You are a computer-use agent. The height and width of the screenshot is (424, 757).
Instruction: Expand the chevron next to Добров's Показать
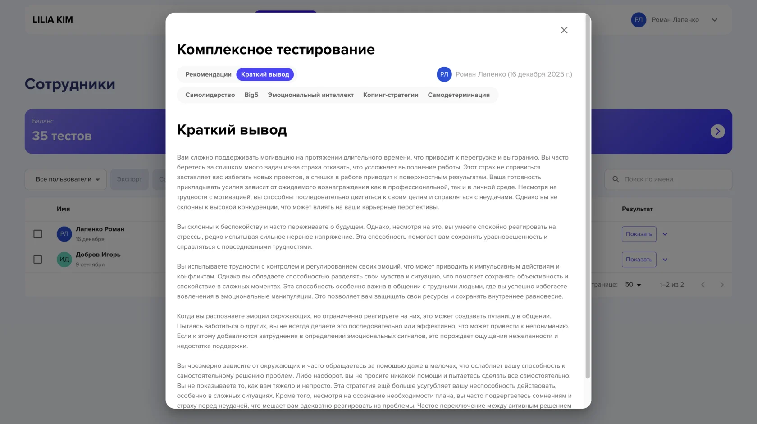pyautogui.click(x=665, y=260)
